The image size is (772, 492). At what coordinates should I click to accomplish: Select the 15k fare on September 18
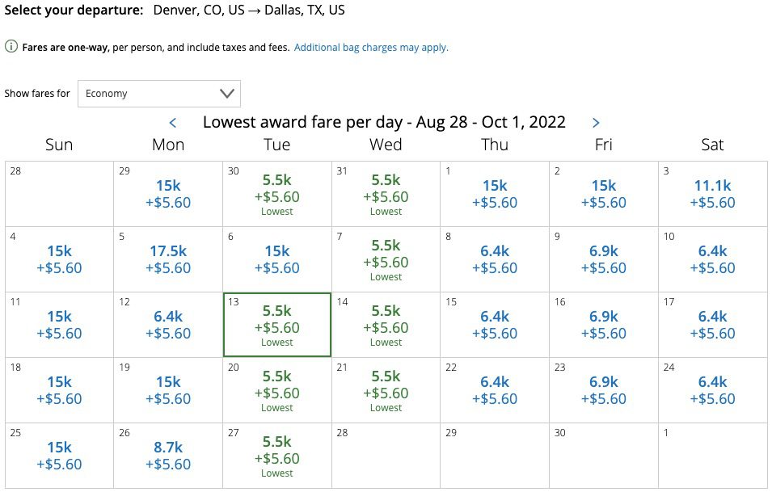click(x=58, y=390)
